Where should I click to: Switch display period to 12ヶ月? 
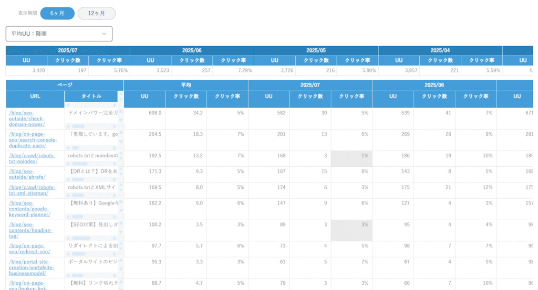tap(97, 13)
